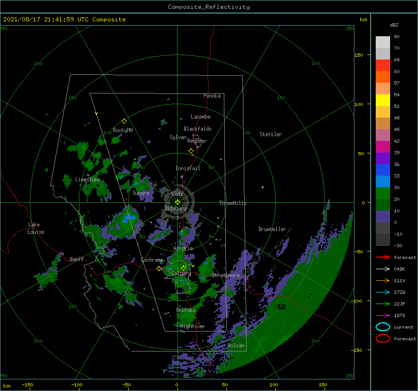Viewport: 418px width, 391px height.
Task: Click the Vulcan town label
Action: coord(236,345)
